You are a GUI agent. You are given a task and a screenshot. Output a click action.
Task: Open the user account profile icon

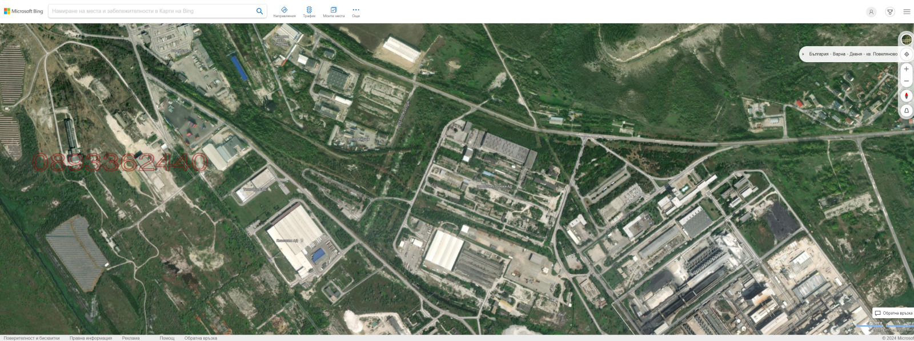pyautogui.click(x=871, y=12)
